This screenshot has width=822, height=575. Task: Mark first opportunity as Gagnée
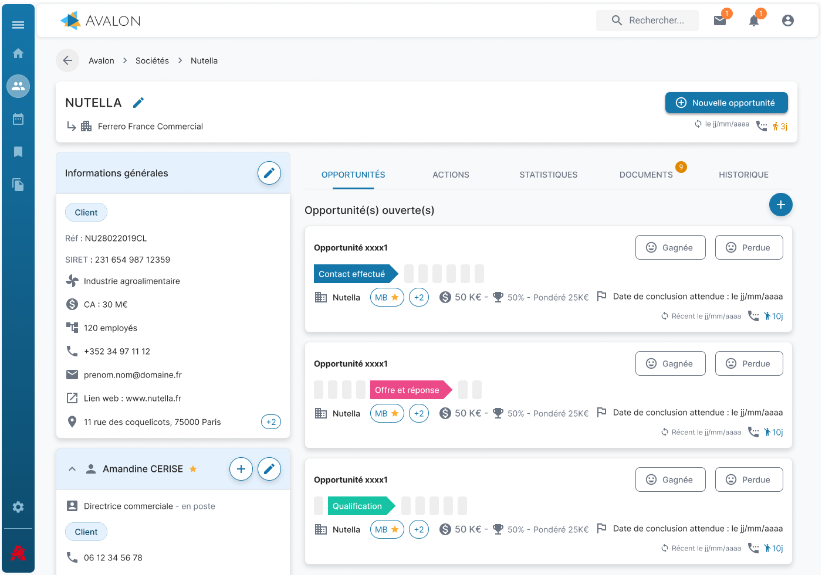click(x=670, y=247)
